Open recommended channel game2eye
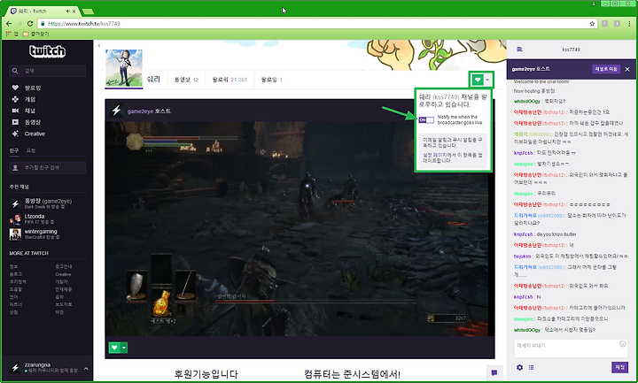 tap(48, 203)
